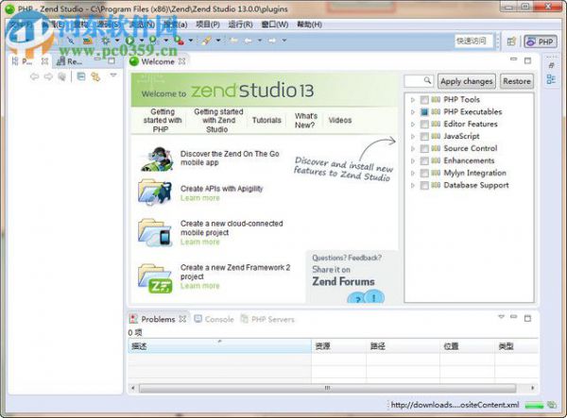Toggle the PHP Executables checkbox
The width and height of the screenshot is (567, 418).
(424, 112)
